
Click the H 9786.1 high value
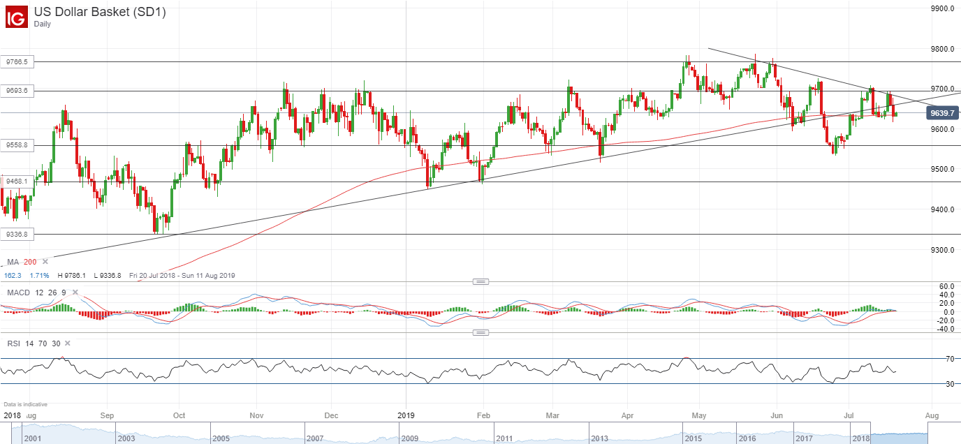point(73,276)
